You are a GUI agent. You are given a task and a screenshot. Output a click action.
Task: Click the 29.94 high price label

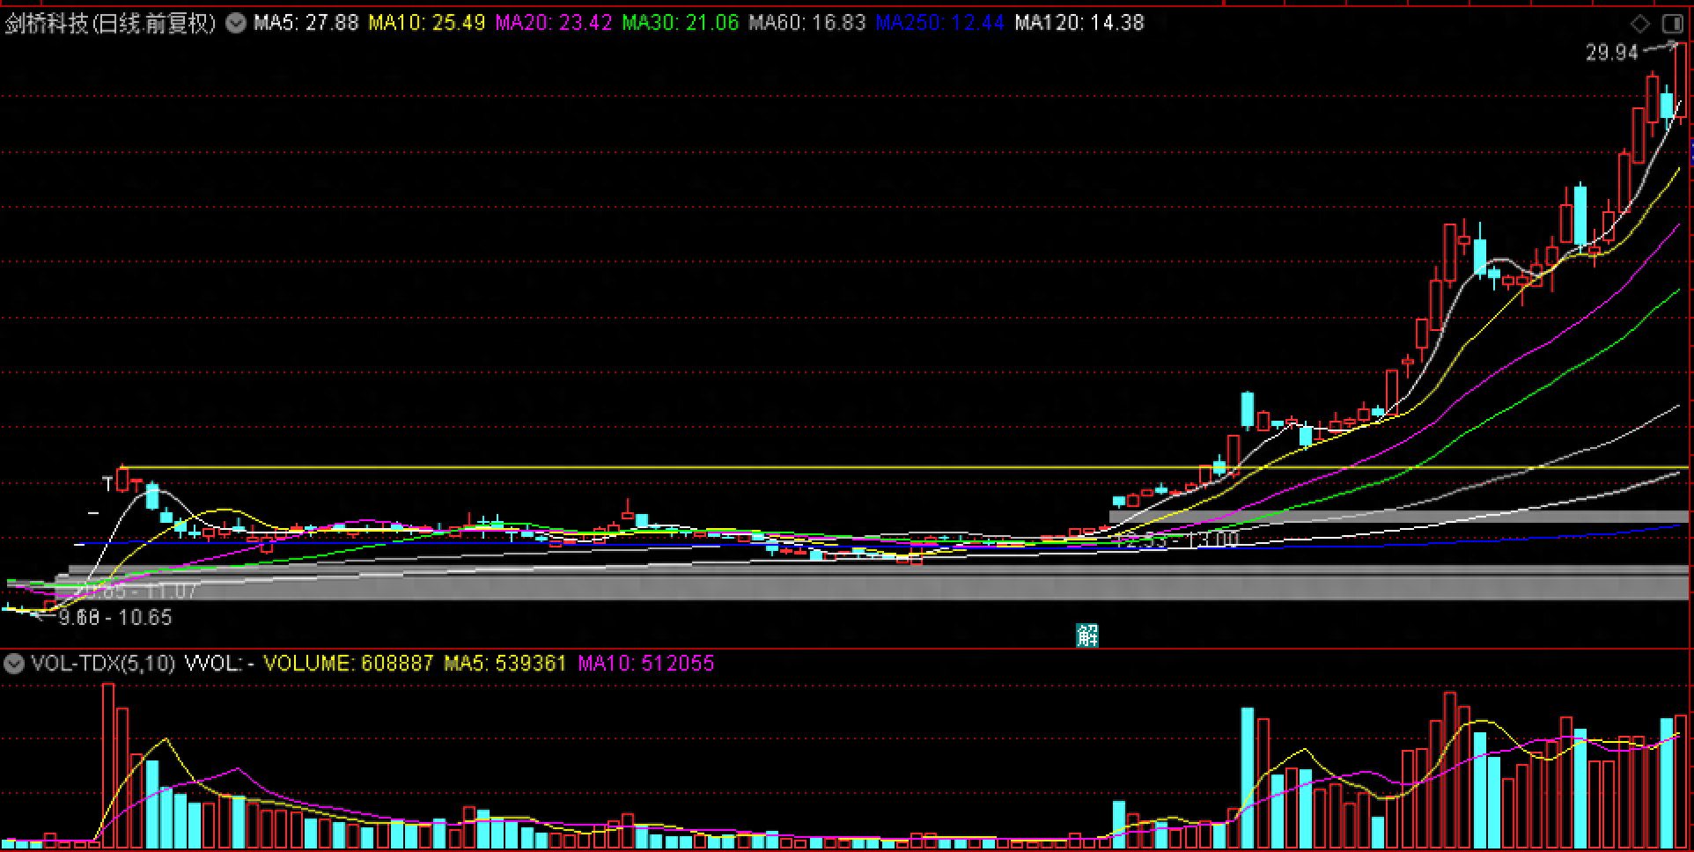[x=1612, y=53]
